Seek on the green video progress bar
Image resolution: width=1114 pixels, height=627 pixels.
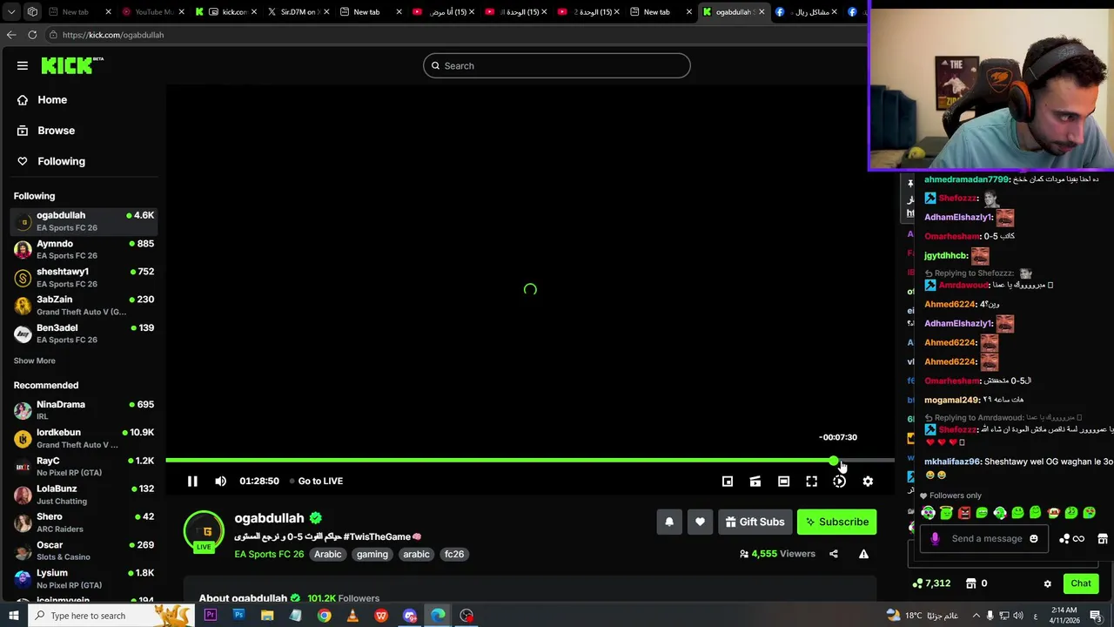[x=529, y=460]
